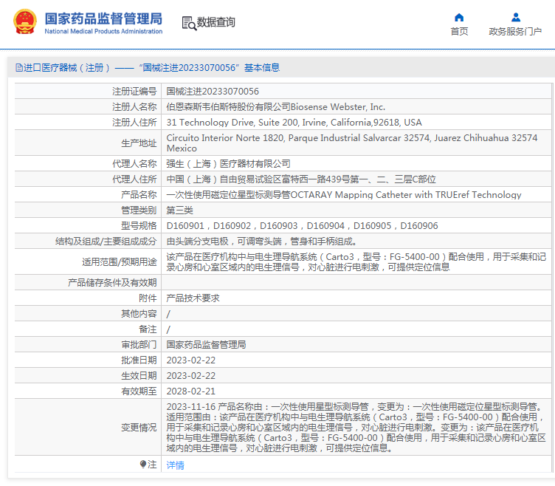Click the 型号规格 label
The image size is (555, 486).
coord(139,226)
